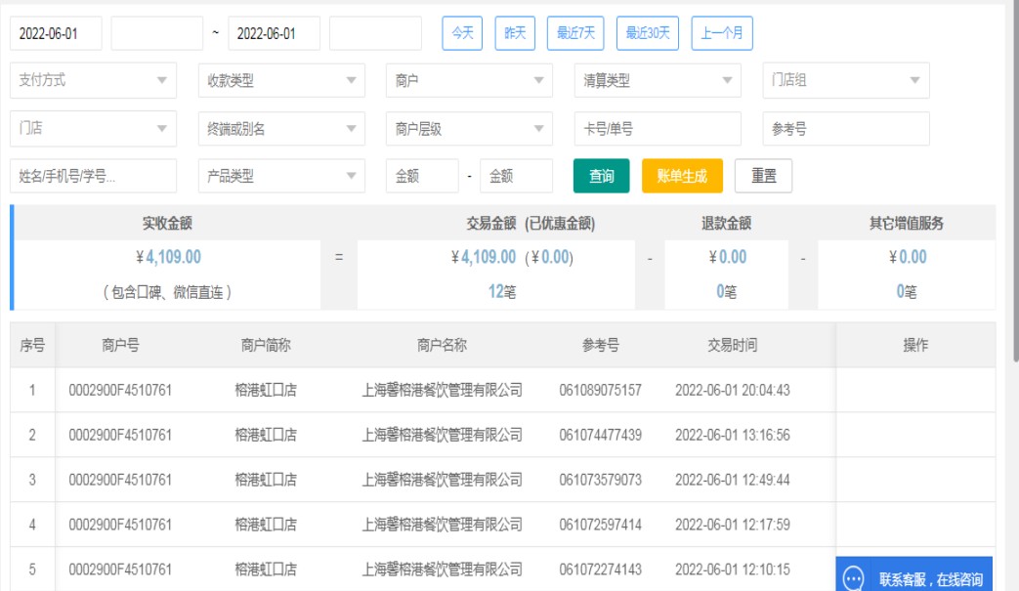Expand the 产品类型 dropdown

[281, 177]
